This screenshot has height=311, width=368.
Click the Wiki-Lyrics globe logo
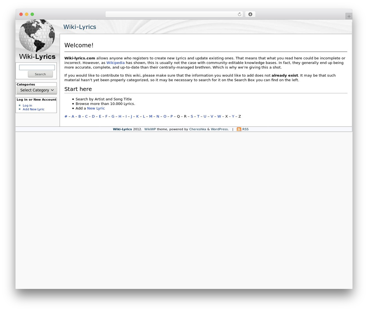pos(37,40)
